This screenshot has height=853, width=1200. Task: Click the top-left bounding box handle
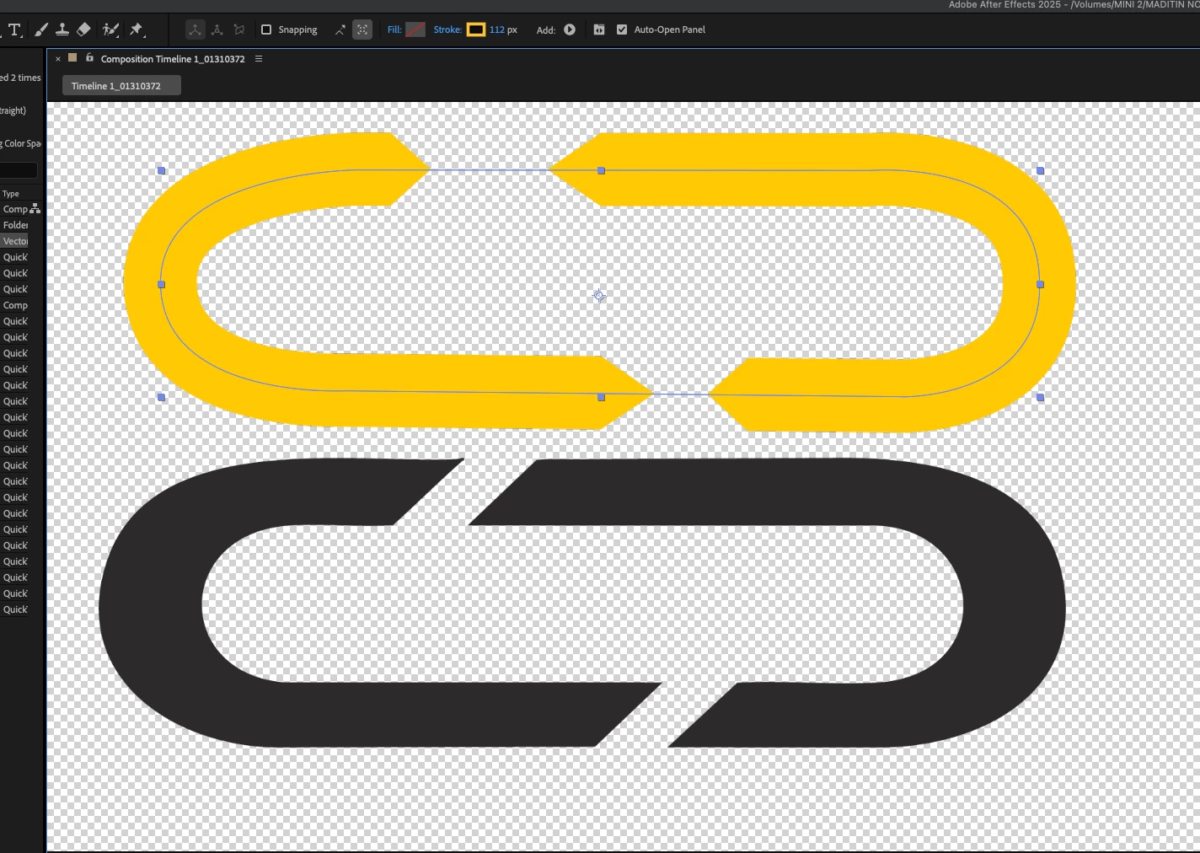tap(162, 170)
